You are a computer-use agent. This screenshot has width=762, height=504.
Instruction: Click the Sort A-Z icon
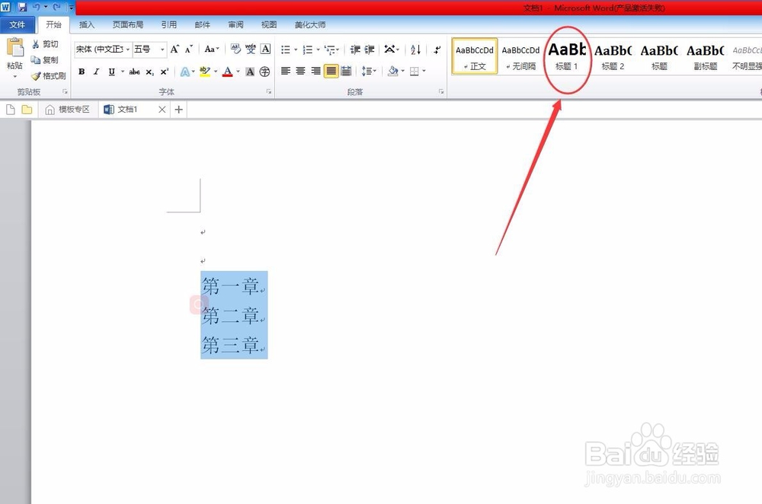pyautogui.click(x=415, y=49)
